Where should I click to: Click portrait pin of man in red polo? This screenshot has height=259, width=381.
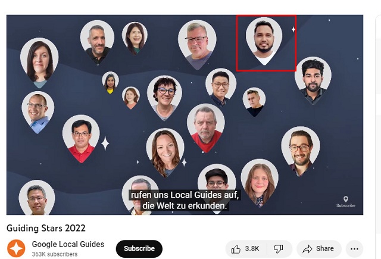click(x=81, y=139)
